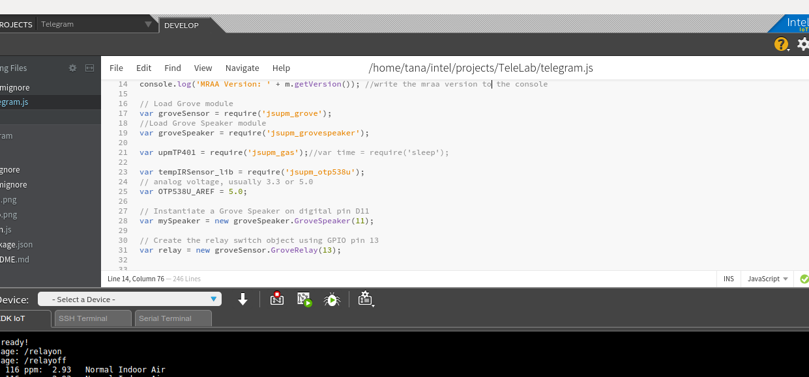This screenshot has width=809, height=377.
Task: Open the Working Files gear options
Action: coord(73,68)
